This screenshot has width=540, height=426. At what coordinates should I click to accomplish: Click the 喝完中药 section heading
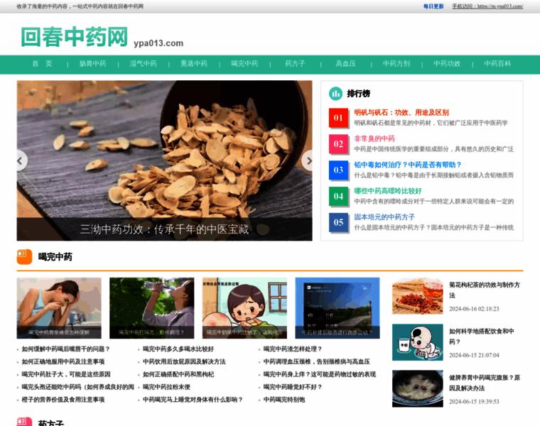click(55, 257)
